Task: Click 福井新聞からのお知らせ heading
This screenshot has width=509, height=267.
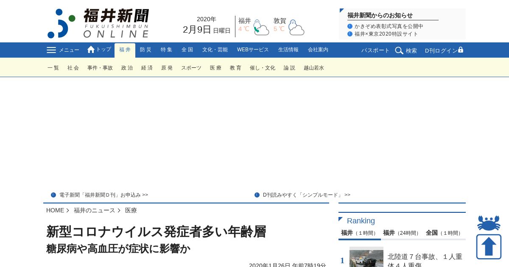Action: (x=380, y=15)
